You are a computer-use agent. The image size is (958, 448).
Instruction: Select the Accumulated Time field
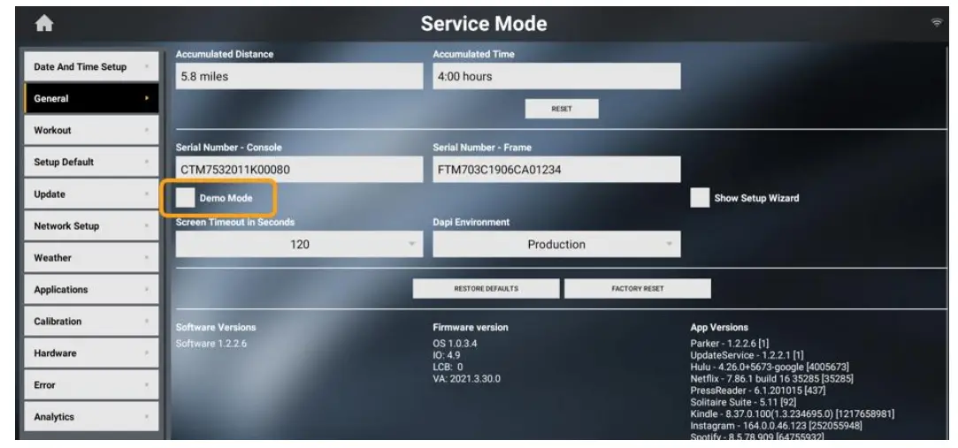click(x=556, y=76)
